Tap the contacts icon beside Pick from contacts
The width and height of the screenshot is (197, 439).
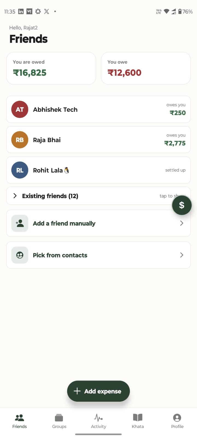click(20, 255)
